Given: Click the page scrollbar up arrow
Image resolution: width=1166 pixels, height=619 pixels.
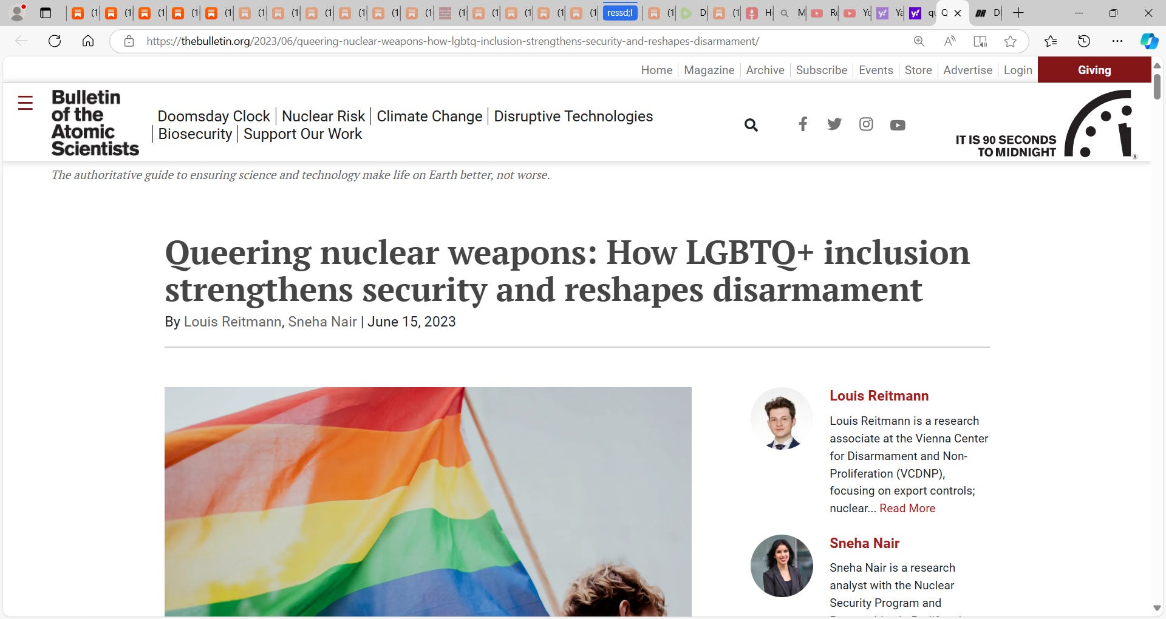Looking at the screenshot, I should click(1157, 65).
